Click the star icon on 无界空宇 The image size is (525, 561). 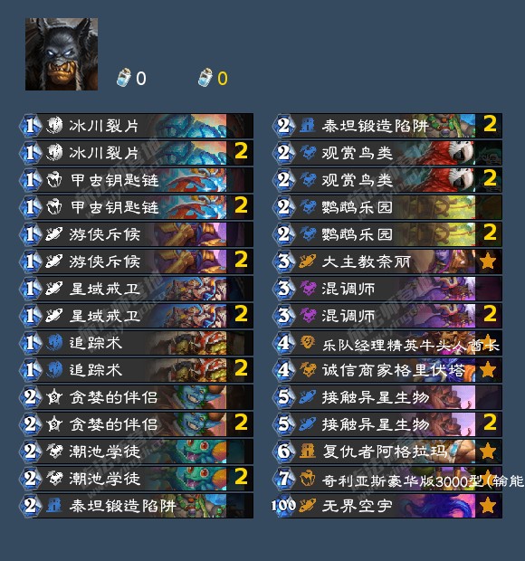(x=488, y=506)
